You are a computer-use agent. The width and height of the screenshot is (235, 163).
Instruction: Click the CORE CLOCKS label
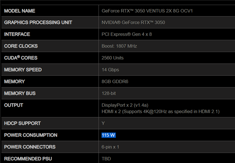tap(21, 46)
